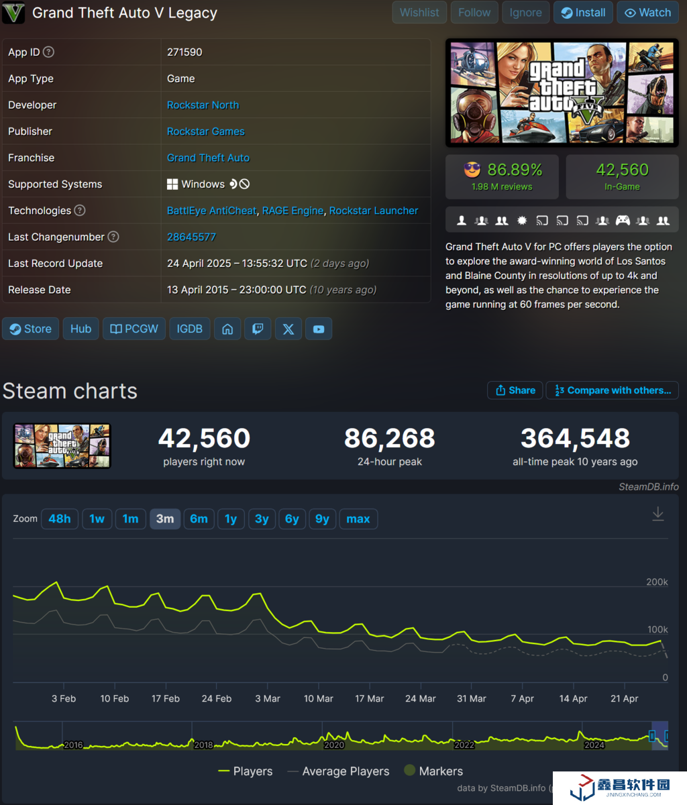The image size is (687, 805).
Task: Open the YouTube link icon
Action: 319,329
